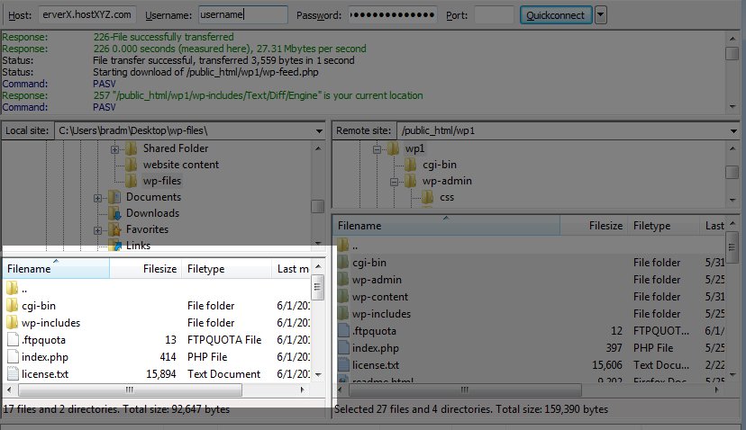
Task: Select remote license.txt file
Action: [529, 365]
